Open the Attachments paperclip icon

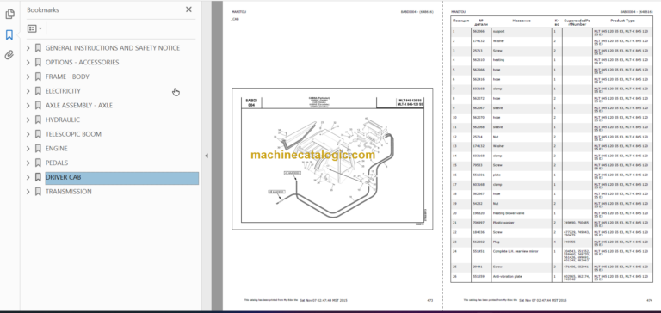9,55
